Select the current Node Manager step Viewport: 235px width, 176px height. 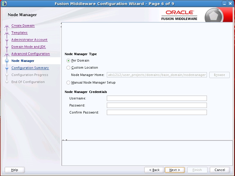click(x=23, y=61)
